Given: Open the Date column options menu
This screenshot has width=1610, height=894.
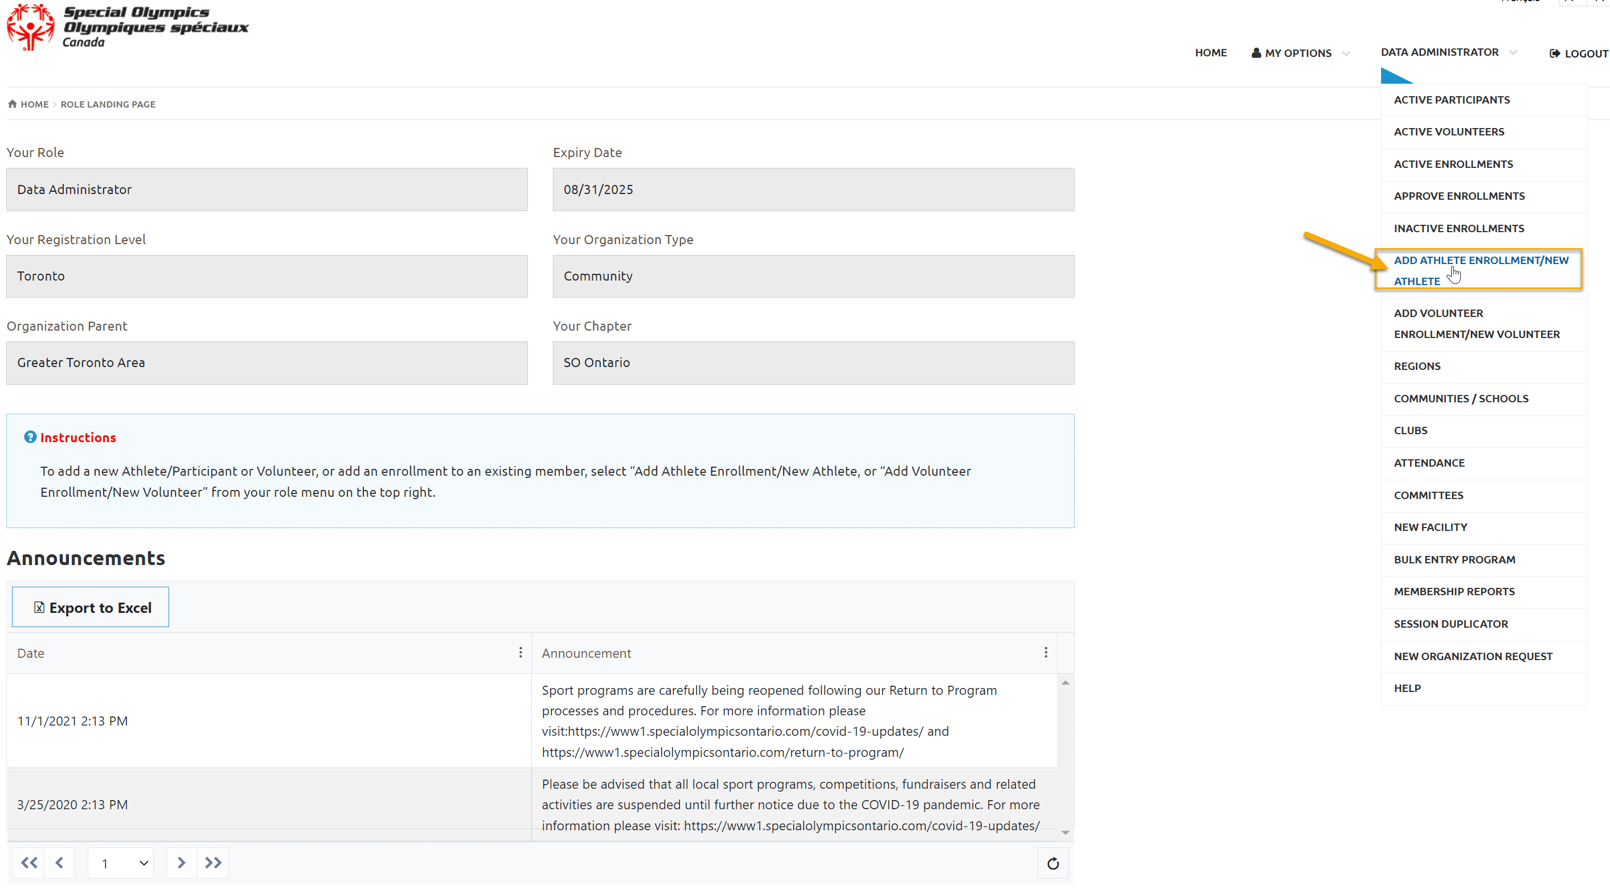Looking at the screenshot, I should [520, 652].
